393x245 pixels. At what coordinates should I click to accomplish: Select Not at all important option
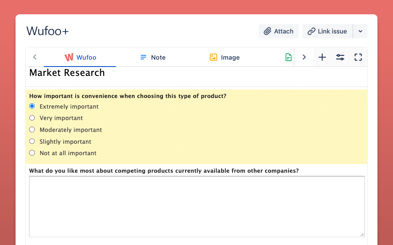(x=32, y=153)
